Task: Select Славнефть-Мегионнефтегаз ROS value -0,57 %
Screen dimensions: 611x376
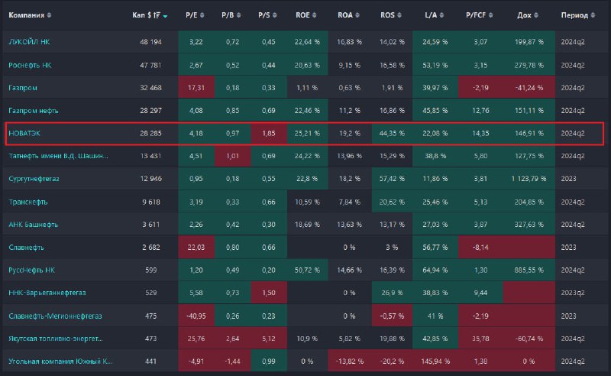Action: [x=392, y=316]
